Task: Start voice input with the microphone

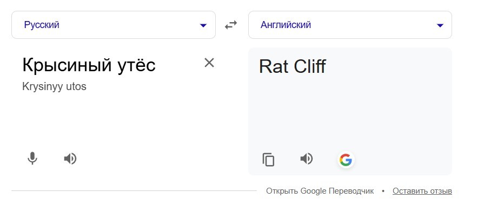Action: point(32,159)
